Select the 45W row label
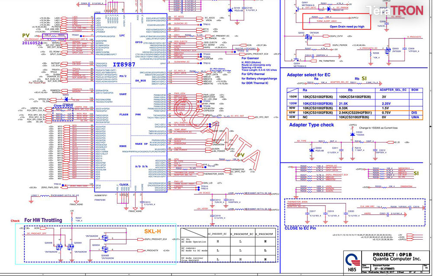The image size is (433, 276). click(x=292, y=117)
